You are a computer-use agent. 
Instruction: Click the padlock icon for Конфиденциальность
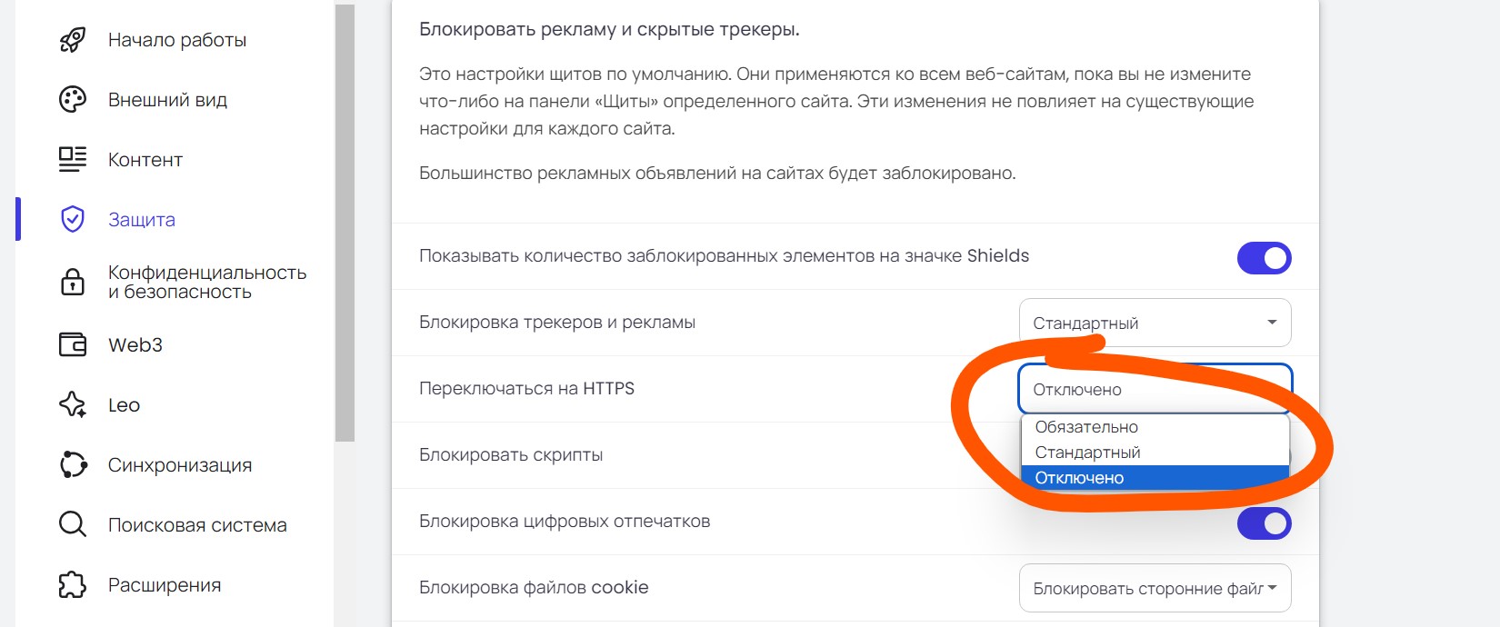(x=73, y=283)
